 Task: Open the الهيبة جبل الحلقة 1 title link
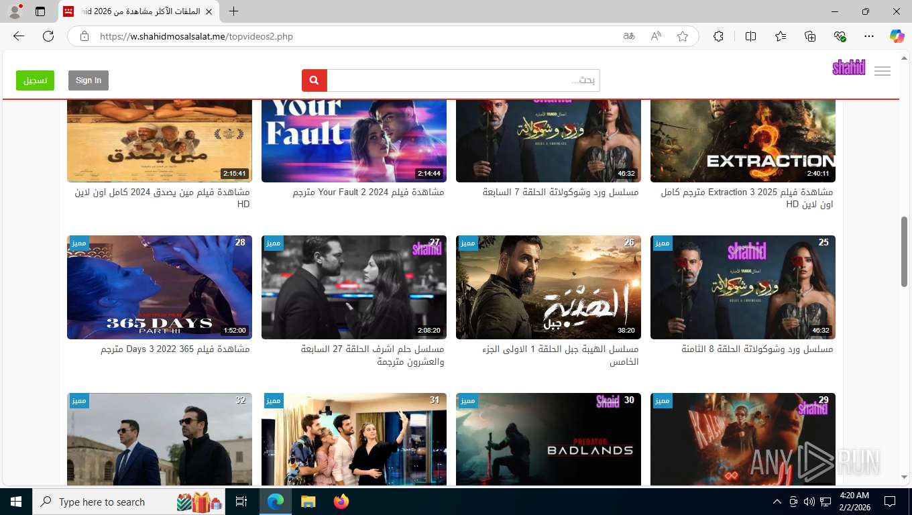561,355
